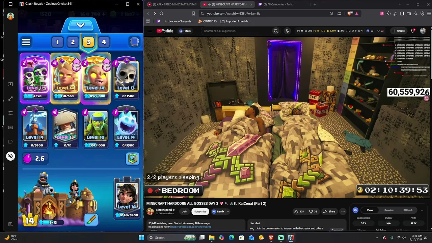
Task: Switch to deck slot 4
Action: [104, 42]
